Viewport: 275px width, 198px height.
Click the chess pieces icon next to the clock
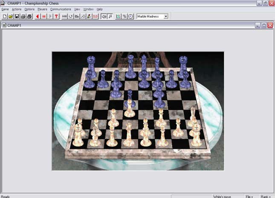pyautogui.click(x=124, y=17)
